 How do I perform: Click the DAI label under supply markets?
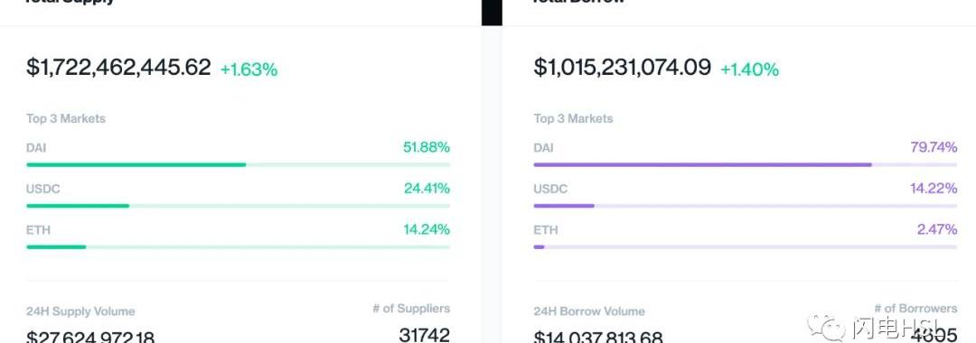pyautogui.click(x=36, y=148)
